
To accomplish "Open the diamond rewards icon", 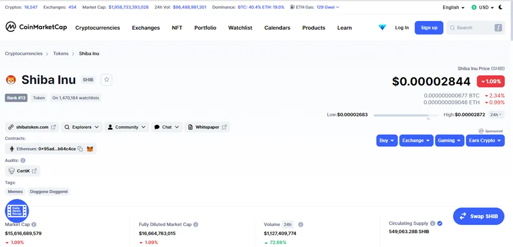I will pos(382,28).
